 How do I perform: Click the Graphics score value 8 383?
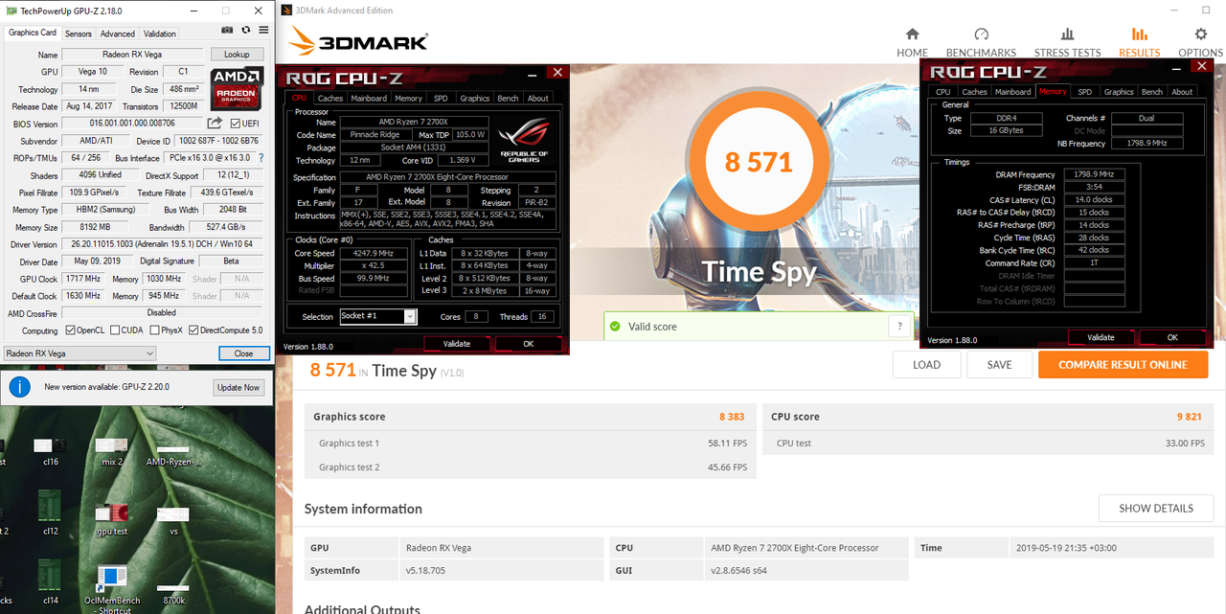tap(734, 417)
